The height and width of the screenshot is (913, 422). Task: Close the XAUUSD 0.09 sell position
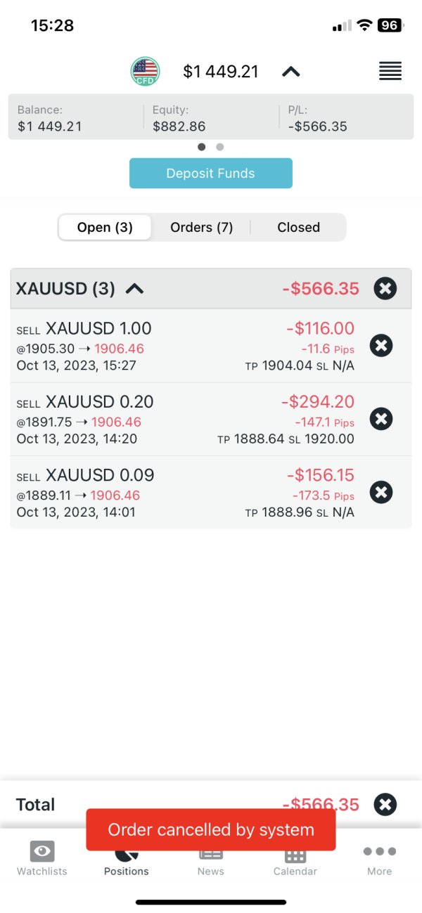tap(381, 492)
